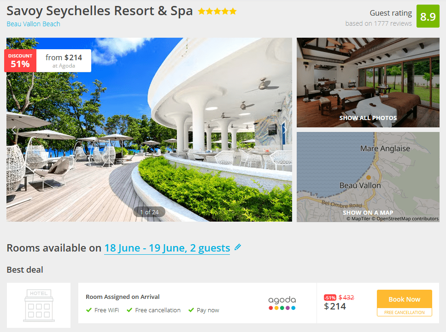The width and height of the screenshot is (446, 332).
Task: Click the Free cancellation checkmark
Action: point(129,310)
